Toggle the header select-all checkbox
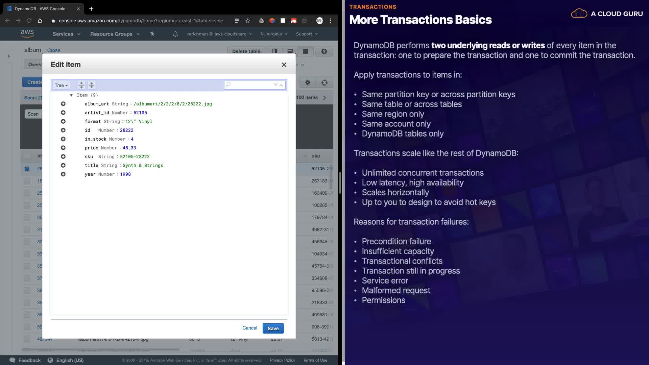Image resolution: width=649 pixels, height=365 pixels. [27, 156]
